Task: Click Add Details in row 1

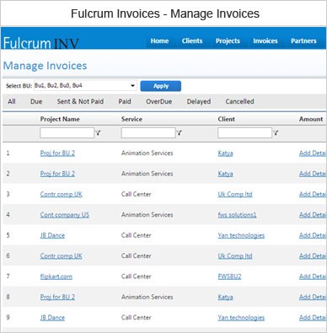Action: (x=313, y=153)
